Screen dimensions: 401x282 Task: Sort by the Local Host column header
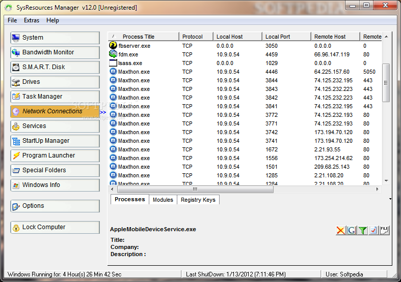click(x=238, y=37)
